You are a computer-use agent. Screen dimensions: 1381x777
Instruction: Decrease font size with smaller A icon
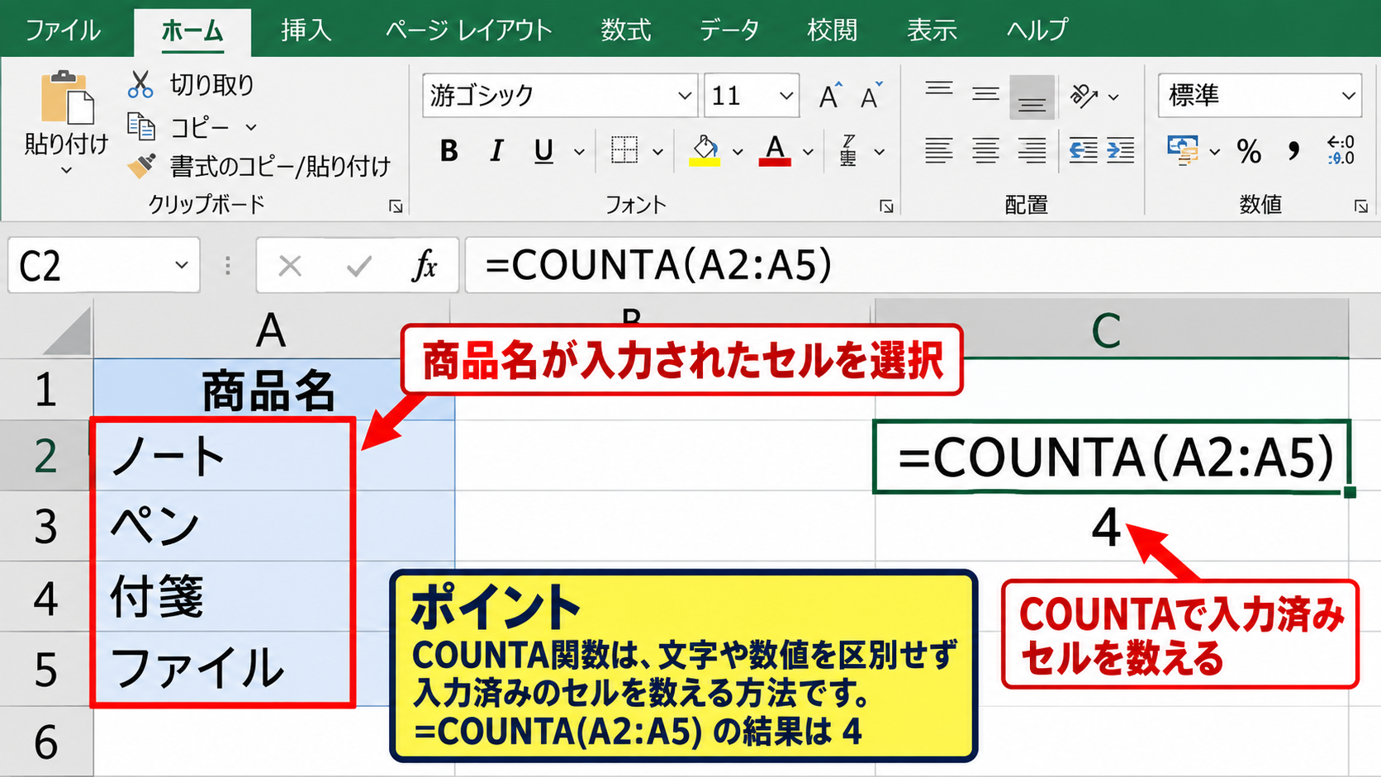[x=871, y=96]
